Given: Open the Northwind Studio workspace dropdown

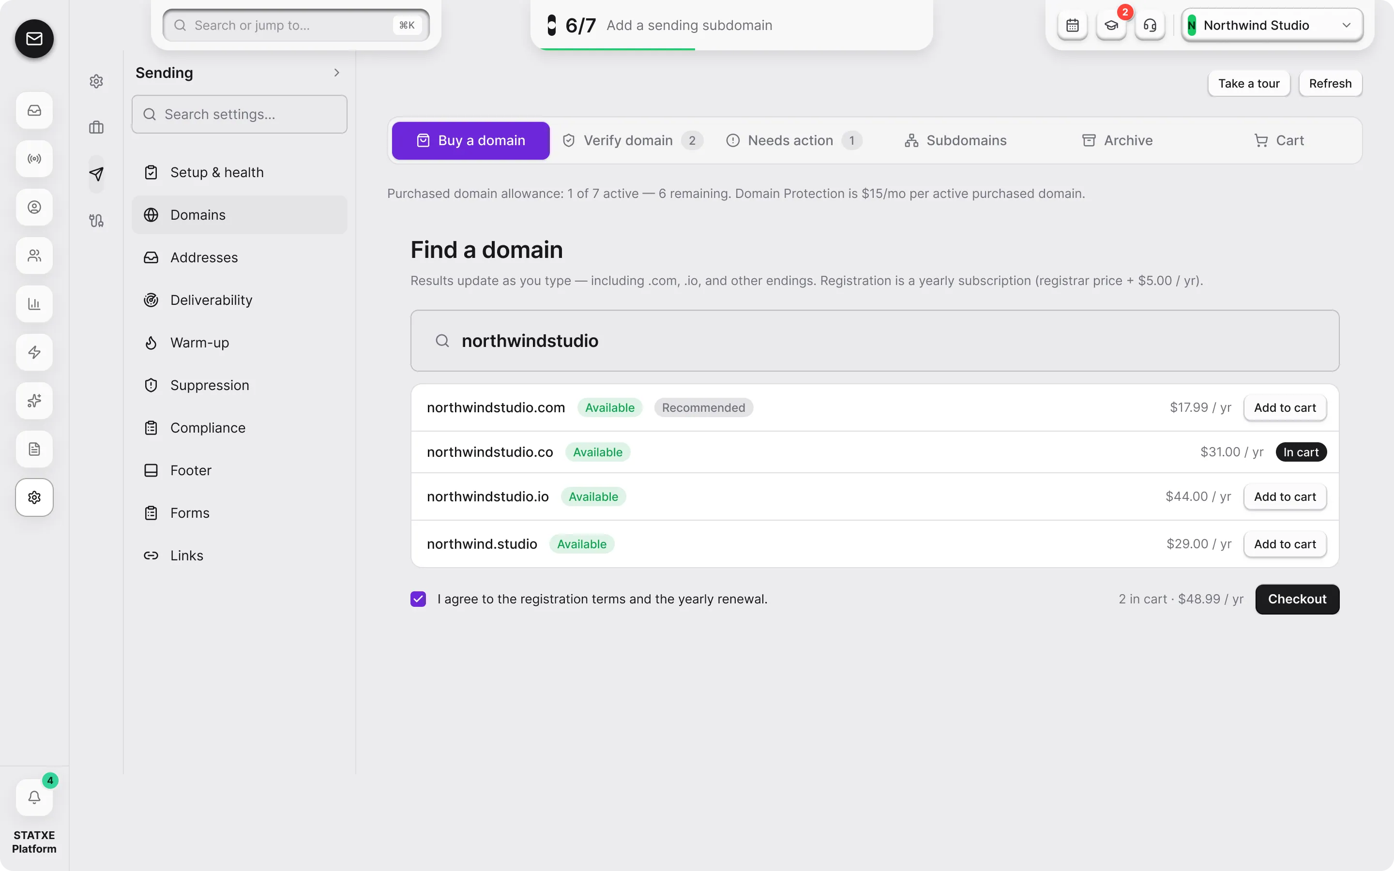Looking at the screenshot, I should pyautogui.click(x=1272, y=25).
